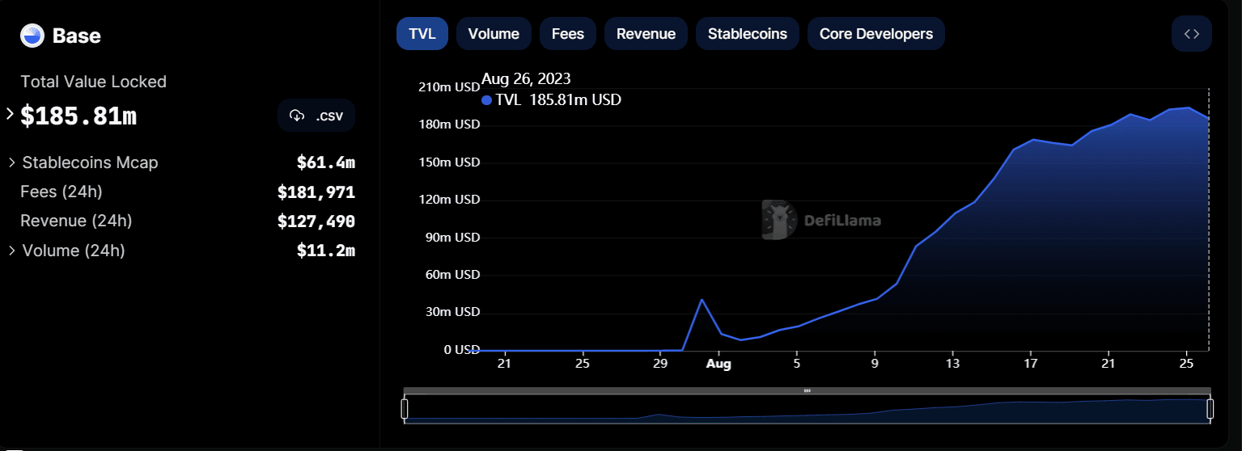
Task: Download the data as .csv
Action: (x=316, y=116)
